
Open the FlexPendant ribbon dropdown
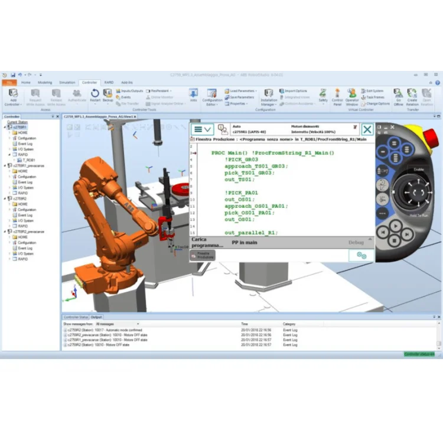coord(159,91)
